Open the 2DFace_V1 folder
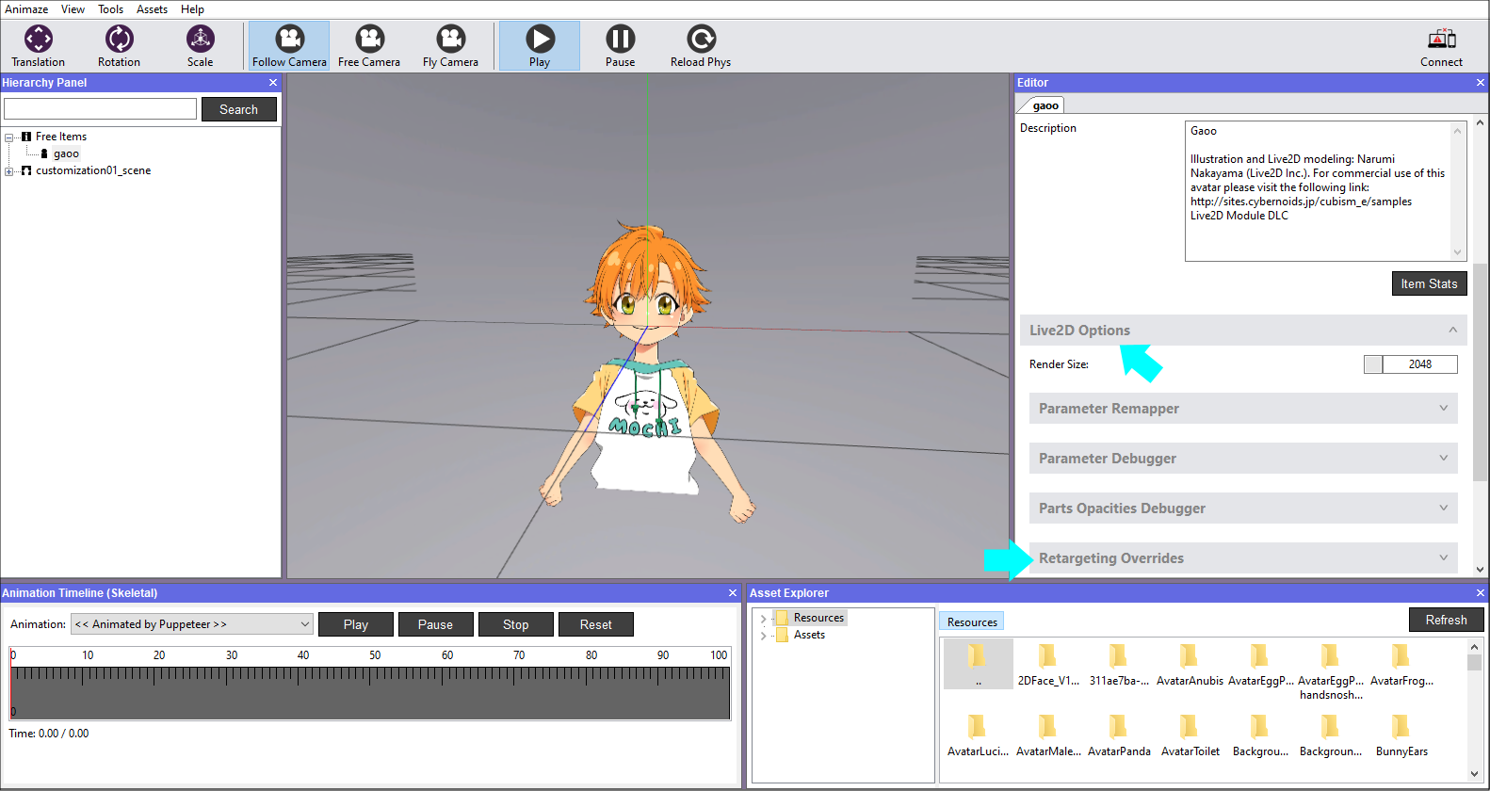The image size is (1490, 791). click(1048, 665)
